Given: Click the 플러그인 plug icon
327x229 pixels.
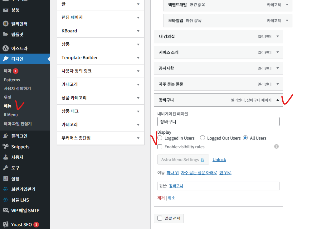Looking at the screenshot, I should (x=6, y=136).
